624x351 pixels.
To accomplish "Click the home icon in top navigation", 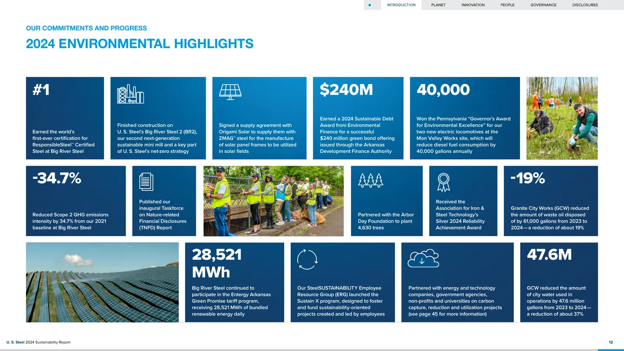I will coord(370,5).
